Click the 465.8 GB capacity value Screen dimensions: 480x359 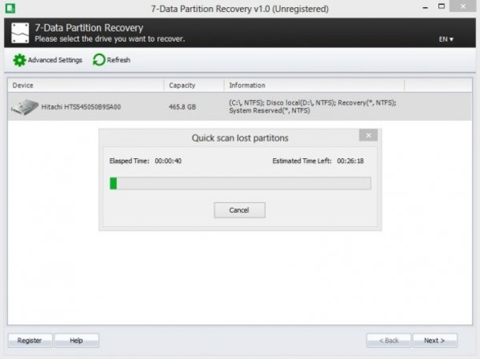click(x=183, y=107)
